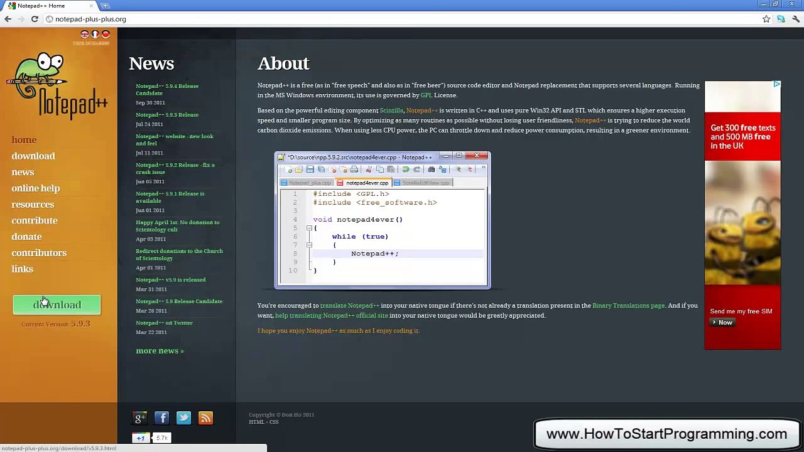The width and height of the screenshot is (804, 452).
Task: Open the news menu item
Action: (23, 172)
